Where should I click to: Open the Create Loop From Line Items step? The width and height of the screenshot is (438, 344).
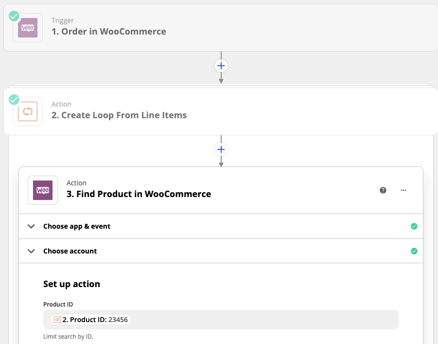123,115
